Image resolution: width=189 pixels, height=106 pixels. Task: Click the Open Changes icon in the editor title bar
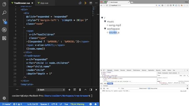point(80,3)
